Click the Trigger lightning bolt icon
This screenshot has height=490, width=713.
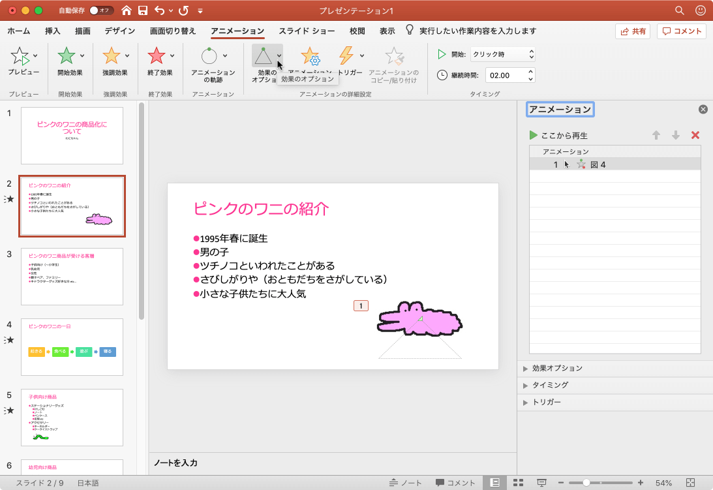[346, 56]
